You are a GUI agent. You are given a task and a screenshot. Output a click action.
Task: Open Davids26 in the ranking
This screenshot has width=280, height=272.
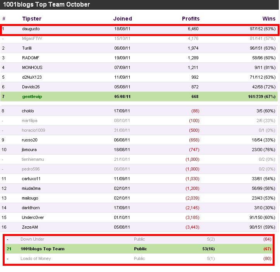click(x=31, y=87)
